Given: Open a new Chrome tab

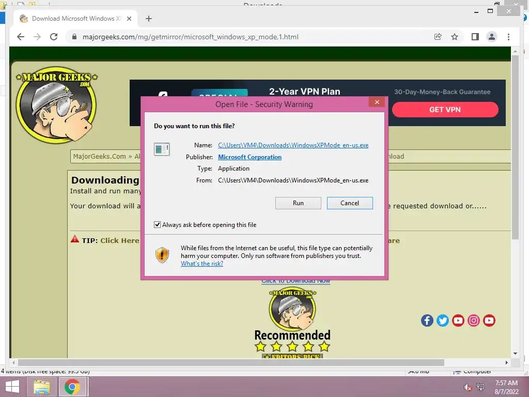Looking at the screenshot, I should 148,19.
